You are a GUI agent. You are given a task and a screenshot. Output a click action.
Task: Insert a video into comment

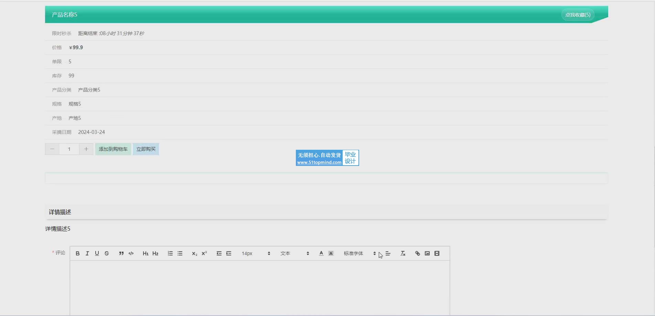[x=437, y=253]
